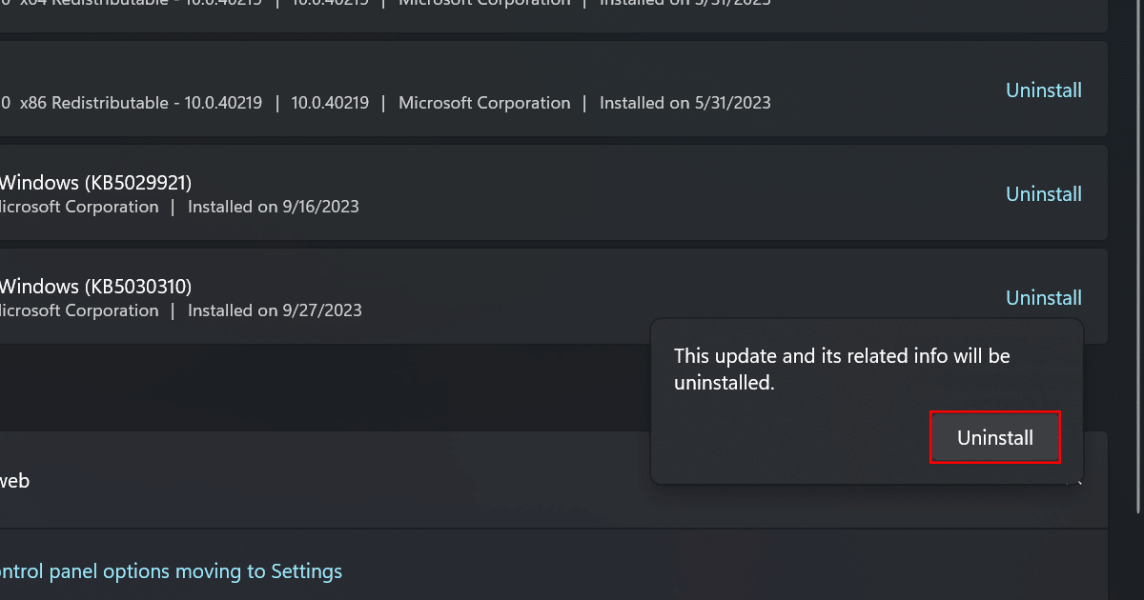Uninstall Windows update KB5030310
The width and height of the screenshot is (1144, 600).
[1044, 298]
